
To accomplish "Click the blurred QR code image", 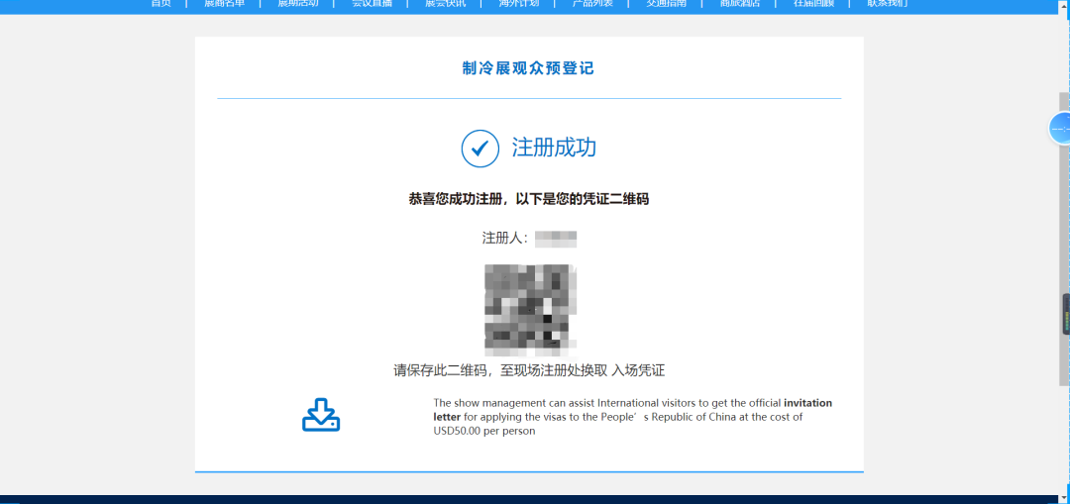I will pyautogui.click(x=530, y=310).
